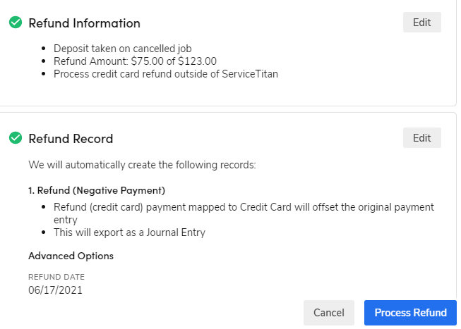
Task: Click the '1. Refund (Negative Payment)' subheading
Action: click(96, 191)
